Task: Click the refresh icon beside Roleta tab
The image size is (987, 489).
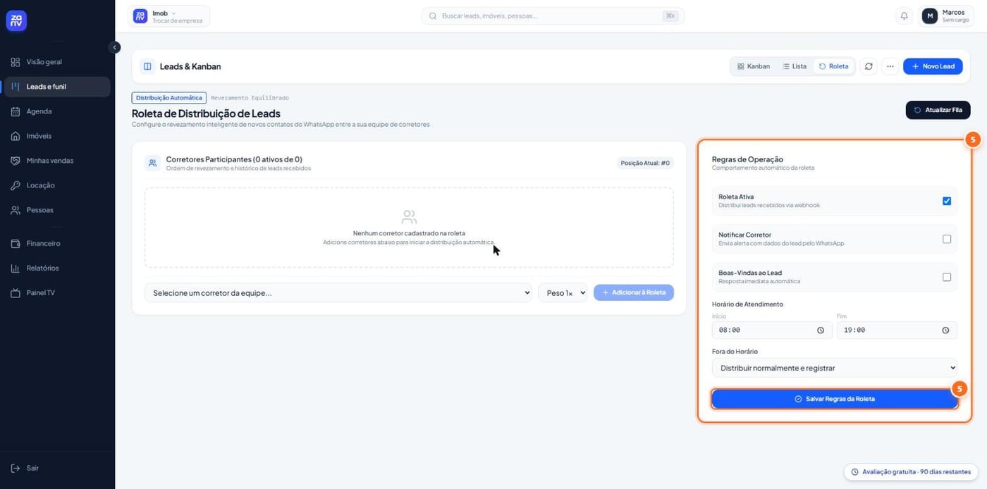Action: pos(869,66)
